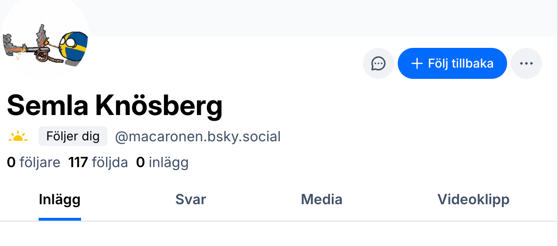Click the 0 inlägg count
Viewport: 558px width, 246px height.
162,162
